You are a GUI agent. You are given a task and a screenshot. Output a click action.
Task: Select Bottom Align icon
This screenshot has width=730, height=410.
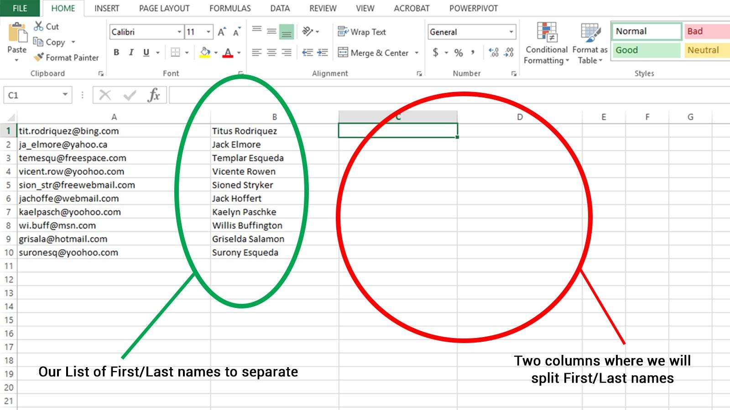tap(287, 31)
